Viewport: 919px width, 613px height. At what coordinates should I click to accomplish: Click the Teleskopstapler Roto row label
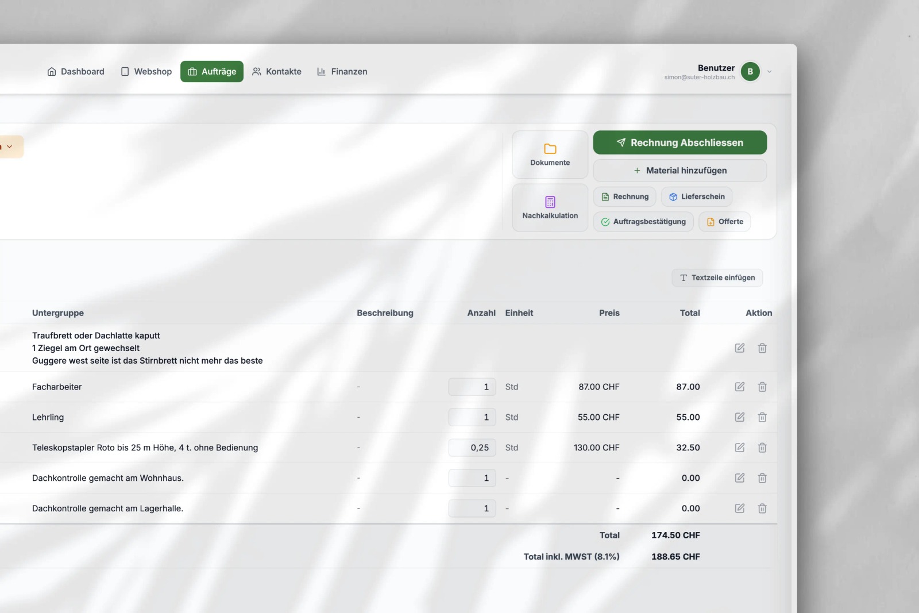point(145,448)
